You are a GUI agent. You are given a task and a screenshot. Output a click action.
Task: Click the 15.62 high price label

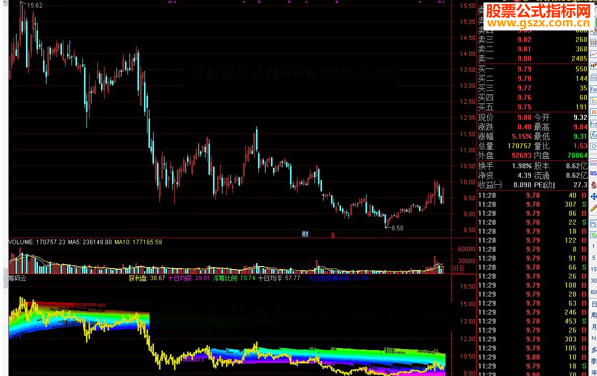click(34, 5)
